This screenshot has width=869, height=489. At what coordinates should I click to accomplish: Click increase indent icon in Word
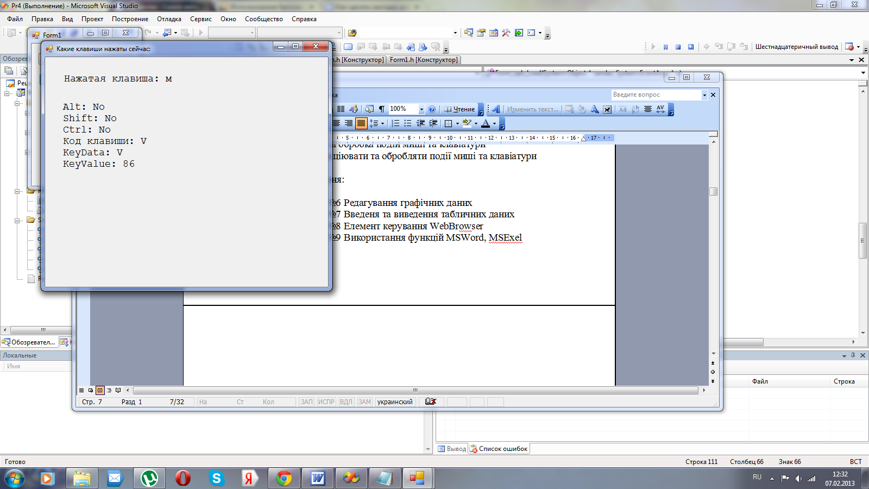pyautogui.click(x=433, y=123)
